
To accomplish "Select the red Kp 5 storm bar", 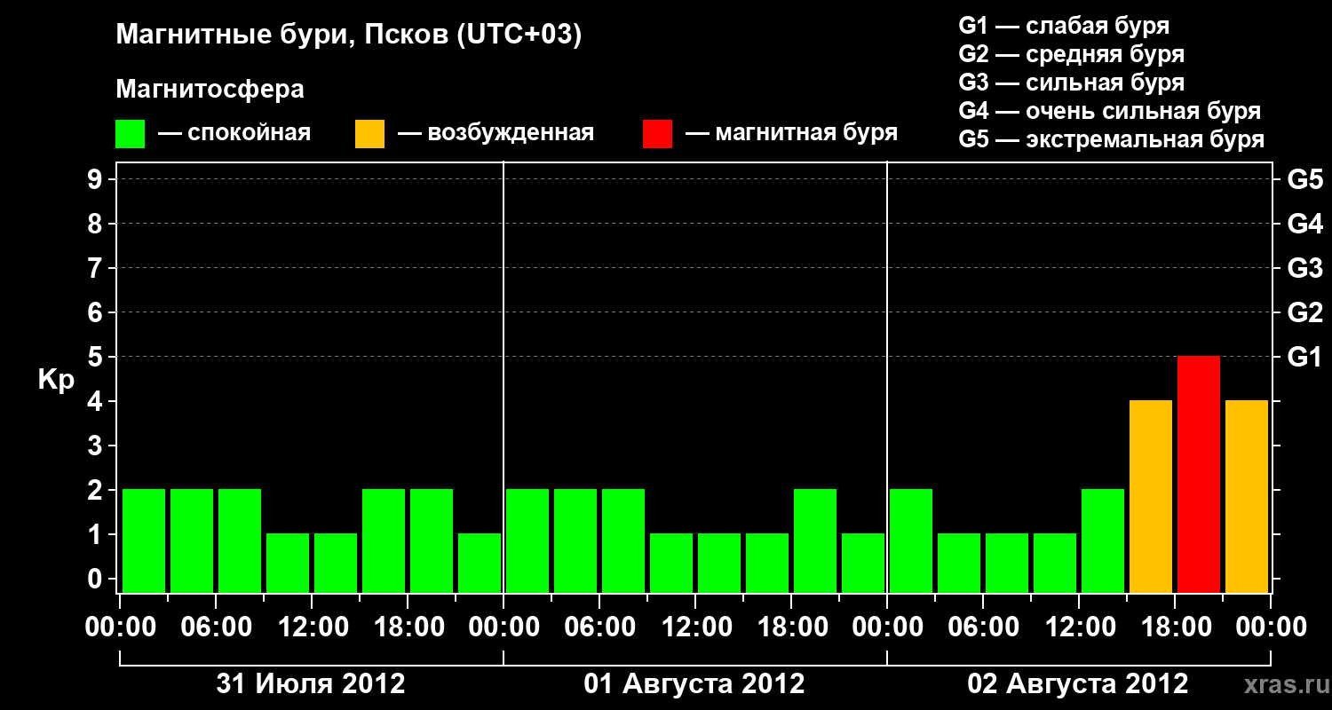I will coord(1199,475).
